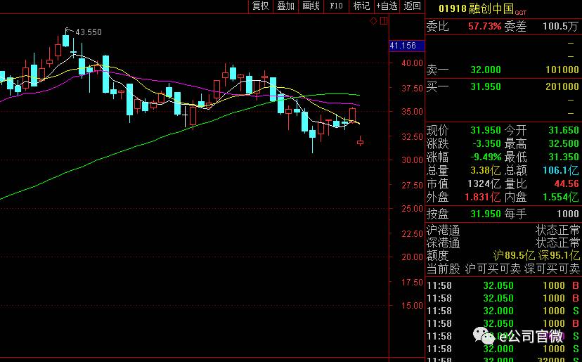Image resolution: width=582 pixels, height=362 pixels.
Task: Click the red split-panel icon beside the diamond
Action: (383, 21)
